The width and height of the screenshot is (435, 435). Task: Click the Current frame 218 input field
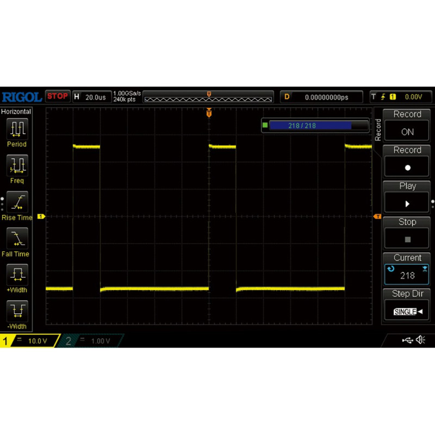[406, 275]
